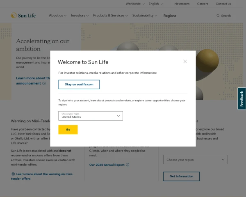Image resolution: width=246 pixels, height=197 pixels.
Task: Go to the Regions page
Action: point(170,16)
